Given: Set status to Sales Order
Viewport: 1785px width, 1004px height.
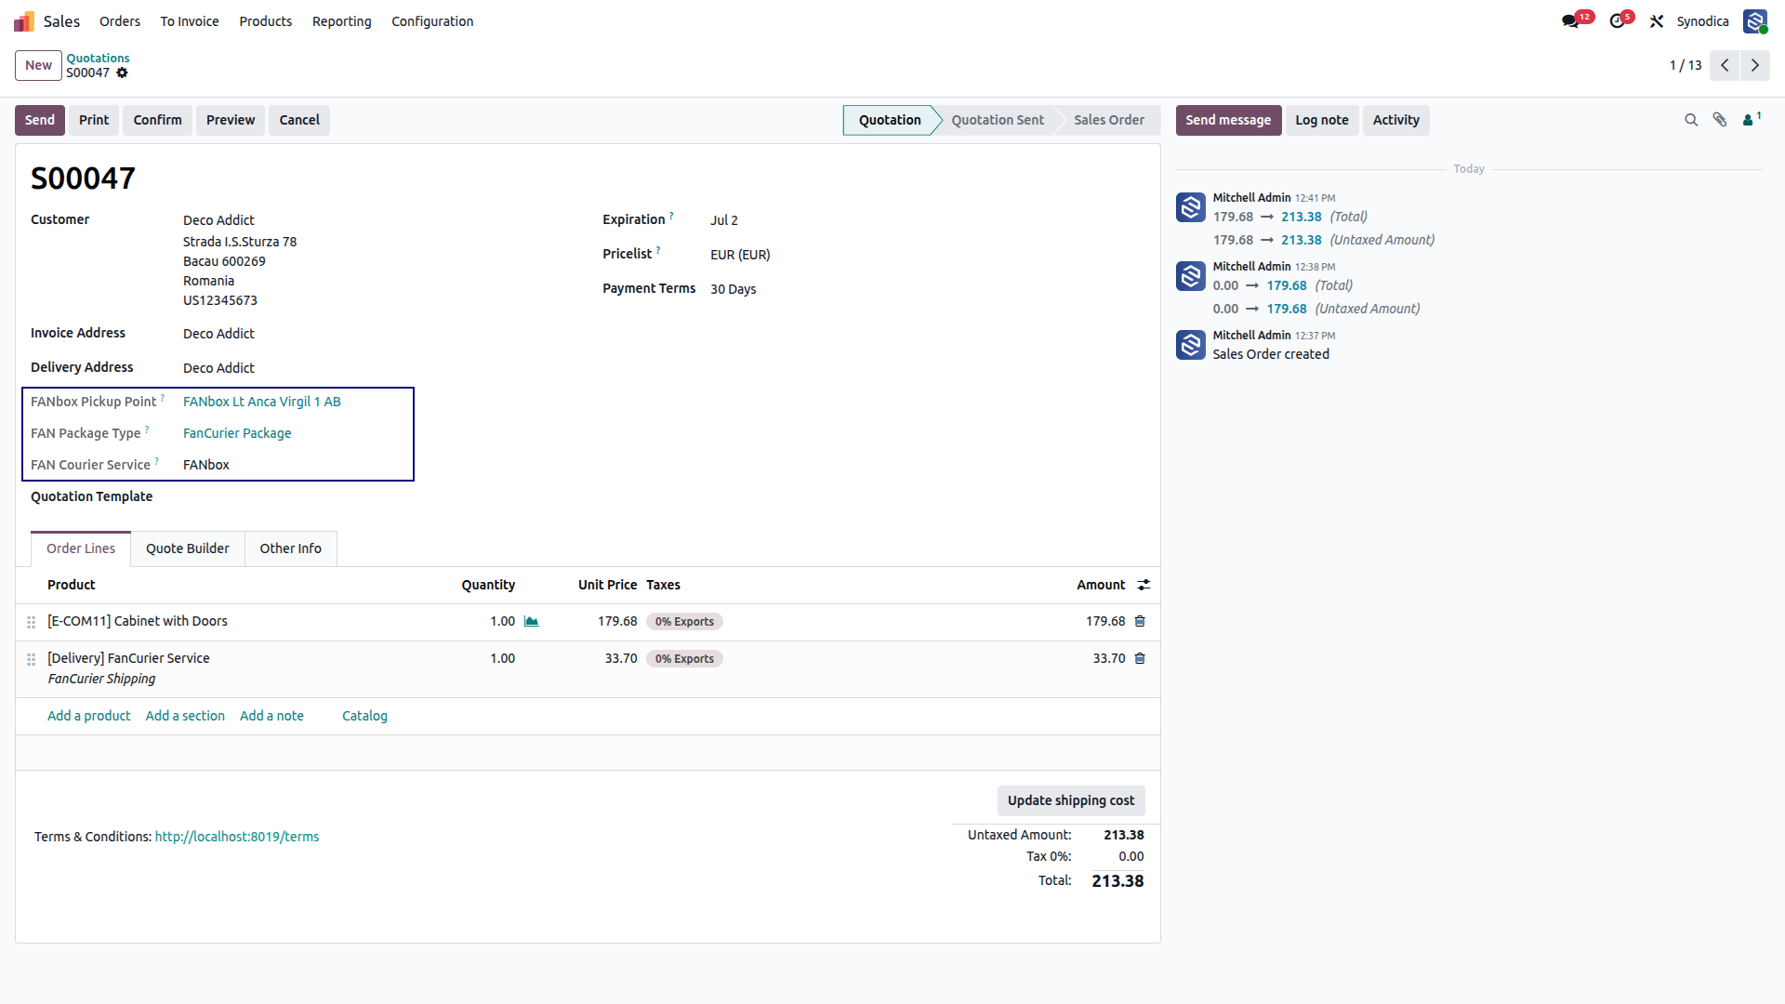Looking at the screenshot, I should click(1109, 120).
